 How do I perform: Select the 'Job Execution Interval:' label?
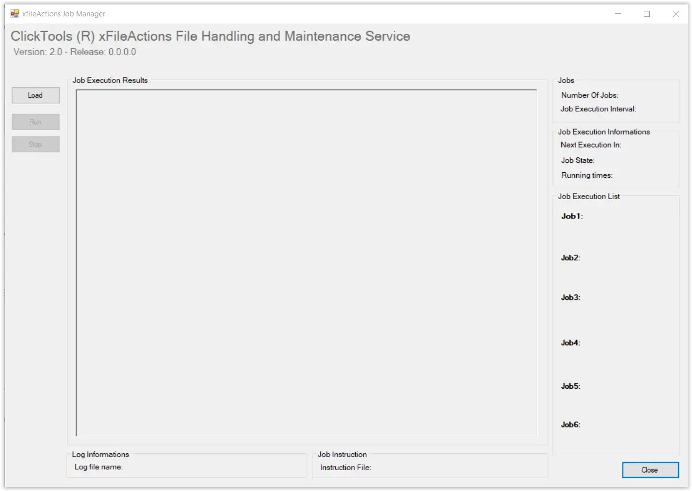pos(598,109)
